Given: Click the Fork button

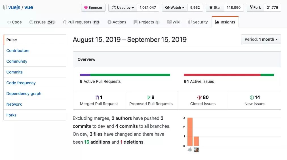Looking at the screenshot, I should point(255,7).
